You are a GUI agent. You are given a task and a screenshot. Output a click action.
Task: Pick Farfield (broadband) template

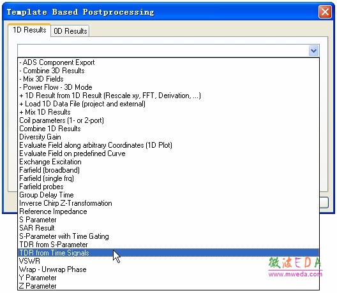click(x=168, y=170)
